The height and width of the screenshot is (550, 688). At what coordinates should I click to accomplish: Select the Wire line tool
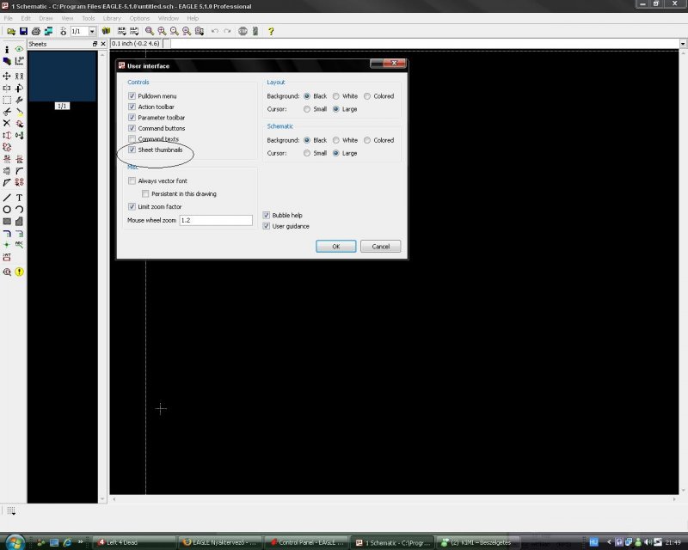coord(7,198)
